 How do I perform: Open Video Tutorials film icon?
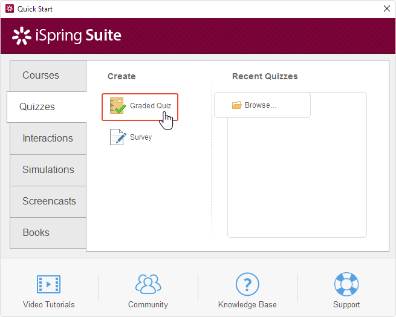click(48, 284)
